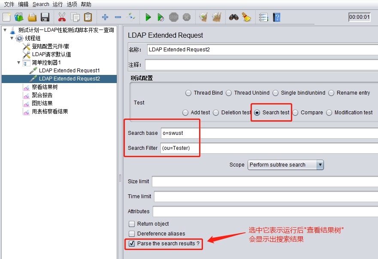Select the Compare radio button

[x=295, y=113]
